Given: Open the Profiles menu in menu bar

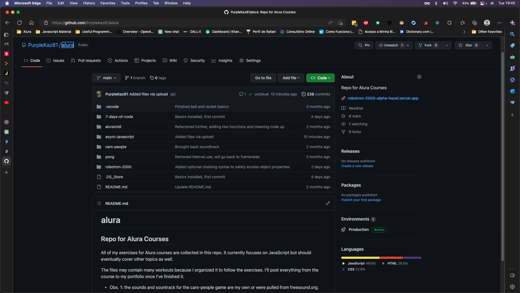Looking at the screenshot, I should click(141, 3).
